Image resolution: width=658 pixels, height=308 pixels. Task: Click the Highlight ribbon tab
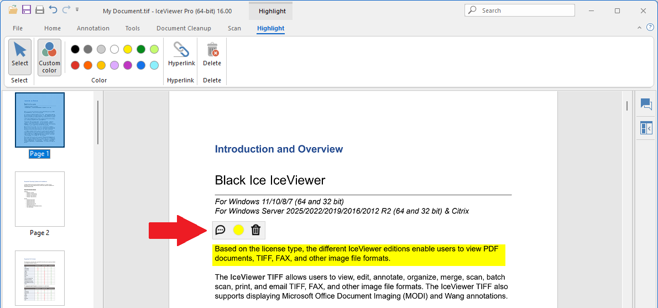pyautogui.click(x=271, y=29)
